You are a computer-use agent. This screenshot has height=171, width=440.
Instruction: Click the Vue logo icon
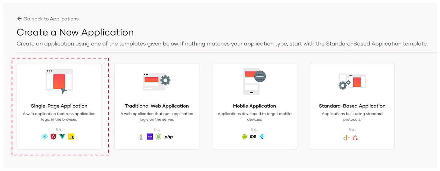(62, 137)
